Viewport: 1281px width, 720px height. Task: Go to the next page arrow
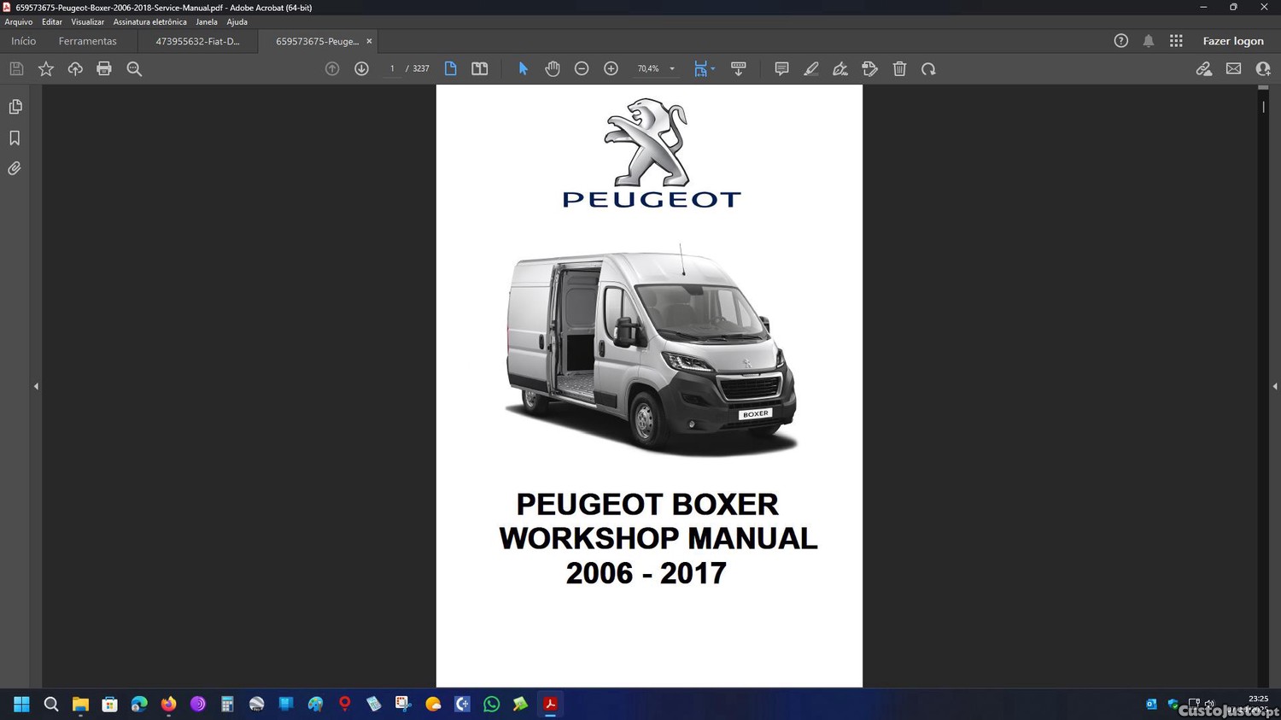[x=361, y=69]
